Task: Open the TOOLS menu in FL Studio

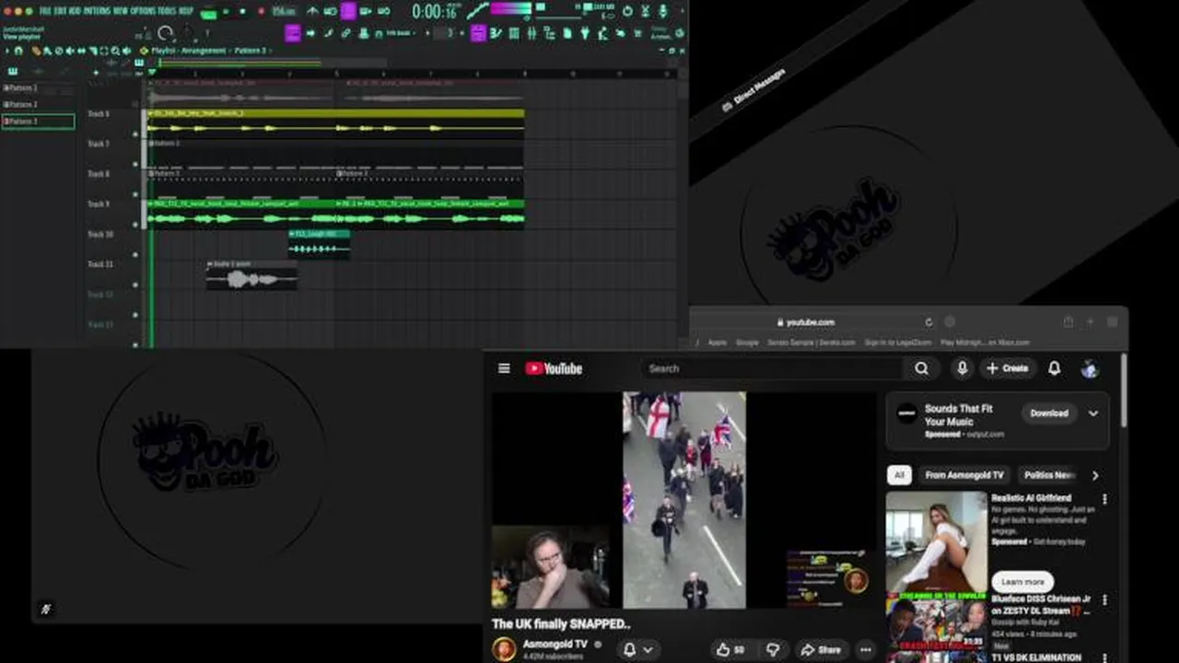Action: click(x=167, y=11)
